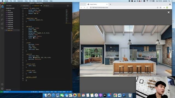Go forward in the Chrome browser

click(x=84, y=8)
